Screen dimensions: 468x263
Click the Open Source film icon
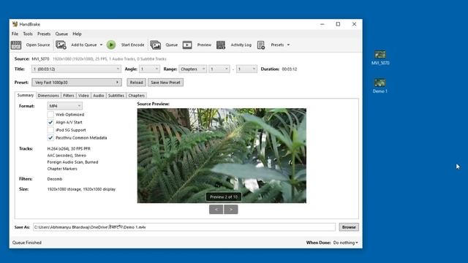16,45
